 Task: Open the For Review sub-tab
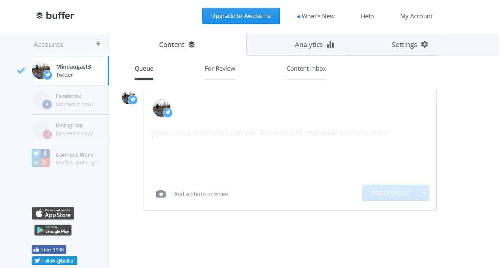click(x=220, y=69)
